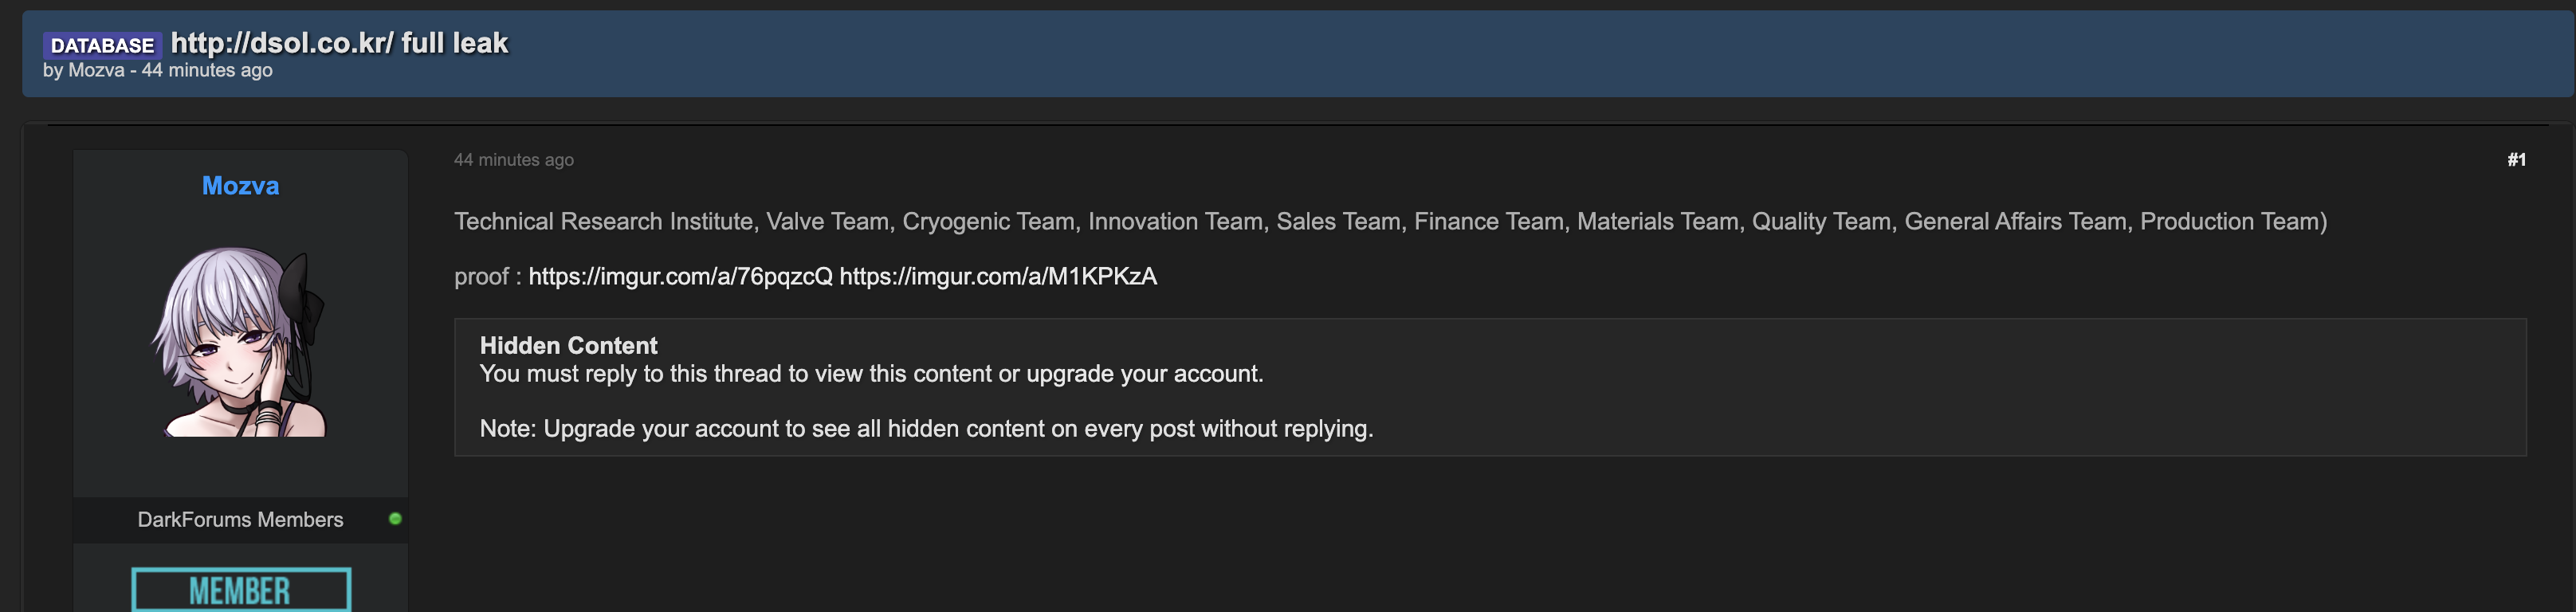Open the dsol.co.kr full leak thread title
Image resolution: width=2576 pixels, height=612 pixels.
point(339,43)
